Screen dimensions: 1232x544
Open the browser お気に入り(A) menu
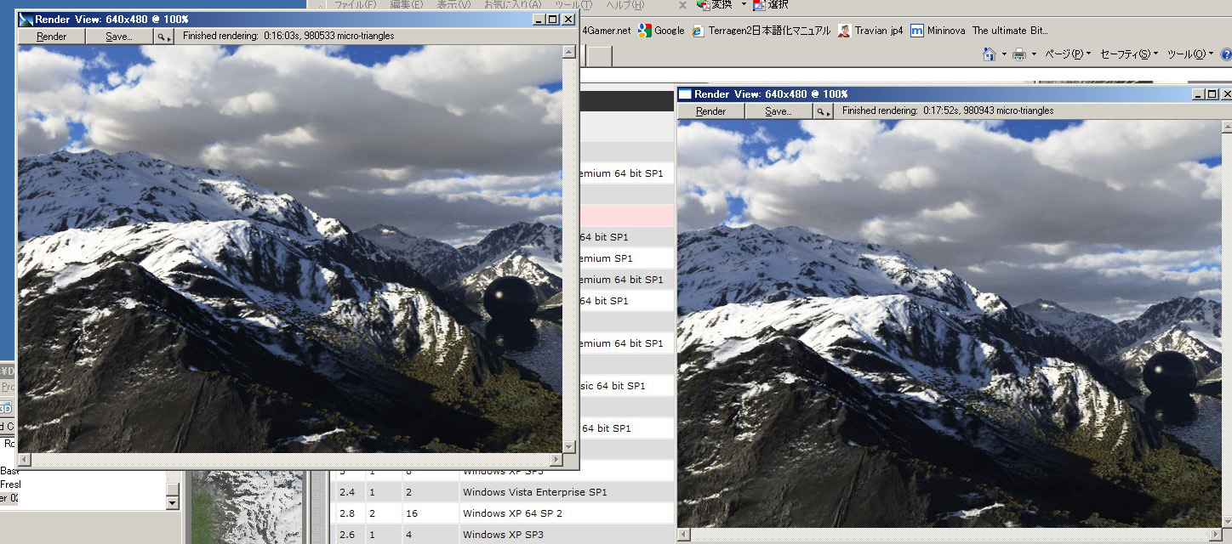point(512,5)
